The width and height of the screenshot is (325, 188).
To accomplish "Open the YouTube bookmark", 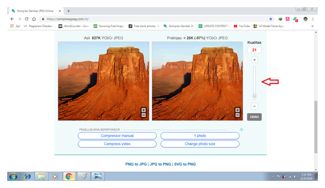I will [x=242, y=26].
